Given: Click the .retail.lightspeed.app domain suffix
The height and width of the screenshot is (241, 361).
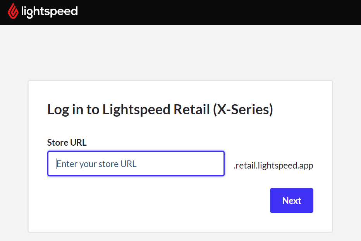Looking at the screenshot, I should pyautogui.click(x=273, y=165).
